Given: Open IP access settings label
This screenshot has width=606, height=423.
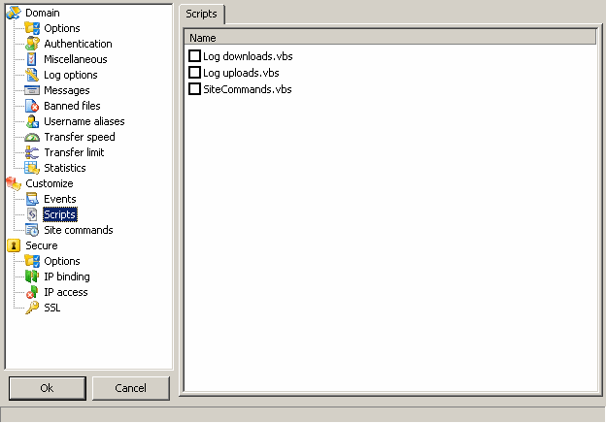Looking at the screenshot, I should (66, 292).
